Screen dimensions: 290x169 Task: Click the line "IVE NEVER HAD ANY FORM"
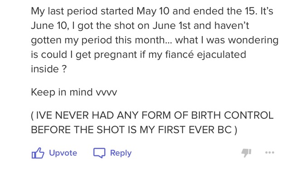[152, 115]
